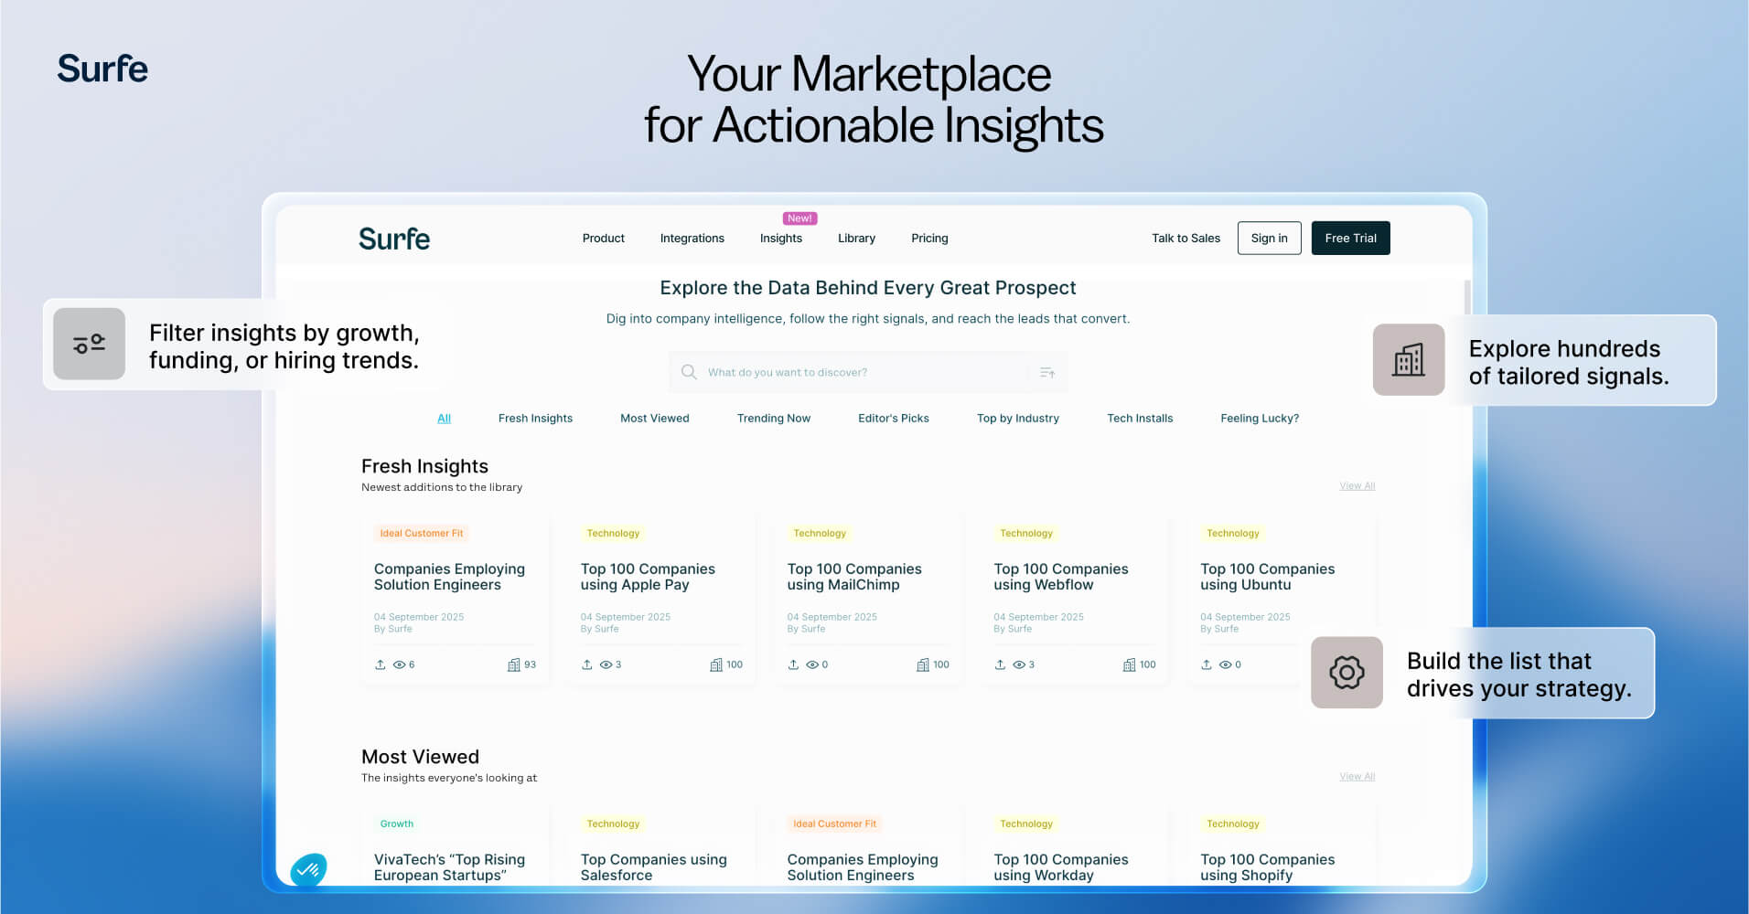The width and height of the screenshot is (1749, 914).
Task: Click export icon on Solution Engineers card
Action: click(381, 664)
